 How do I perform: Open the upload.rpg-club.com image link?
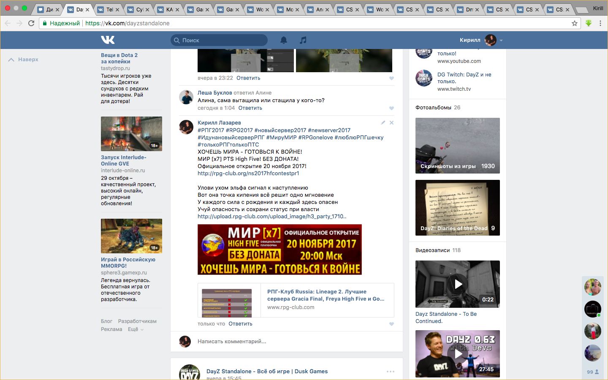click(x=272, y=217)
